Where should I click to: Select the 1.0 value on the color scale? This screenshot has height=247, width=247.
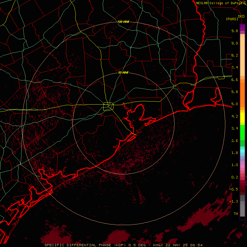(x=235, y=165)
